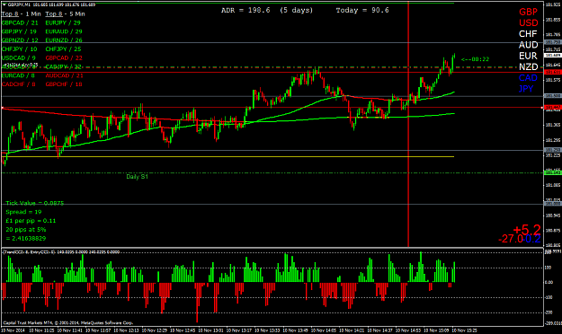This screenshot has height=334, width=562.
Task: Click the '10 Nov 11:25' time axis label
Action: point(41,330)
